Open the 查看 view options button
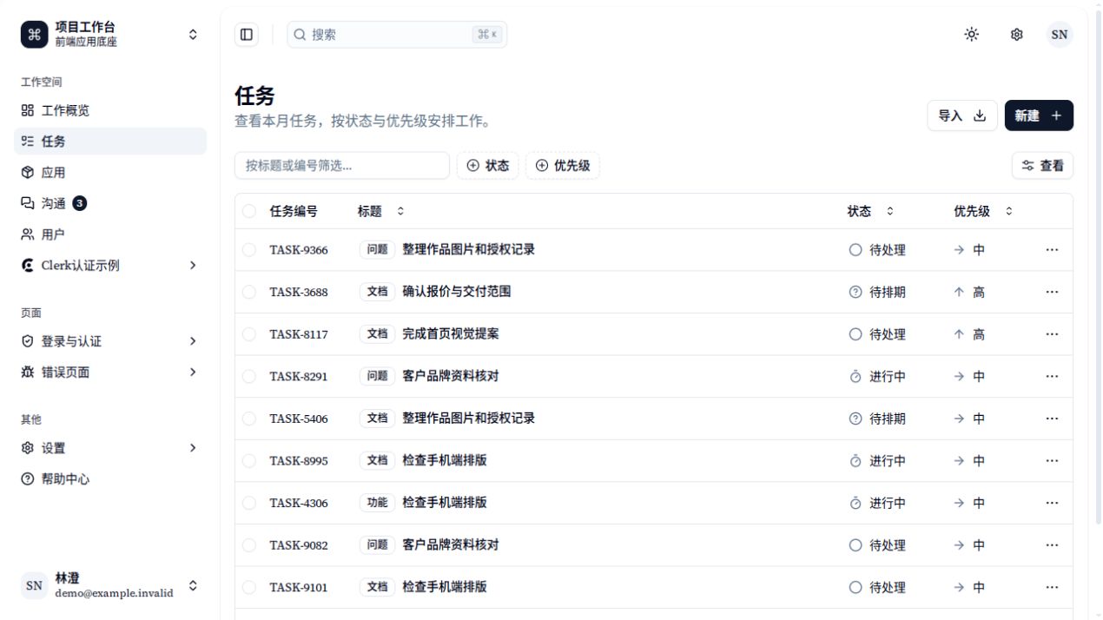The width and height of the screenshot is (1103, 620). [x=1042, y=166]
